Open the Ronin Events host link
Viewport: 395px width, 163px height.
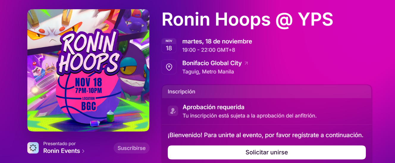(62, 151)
